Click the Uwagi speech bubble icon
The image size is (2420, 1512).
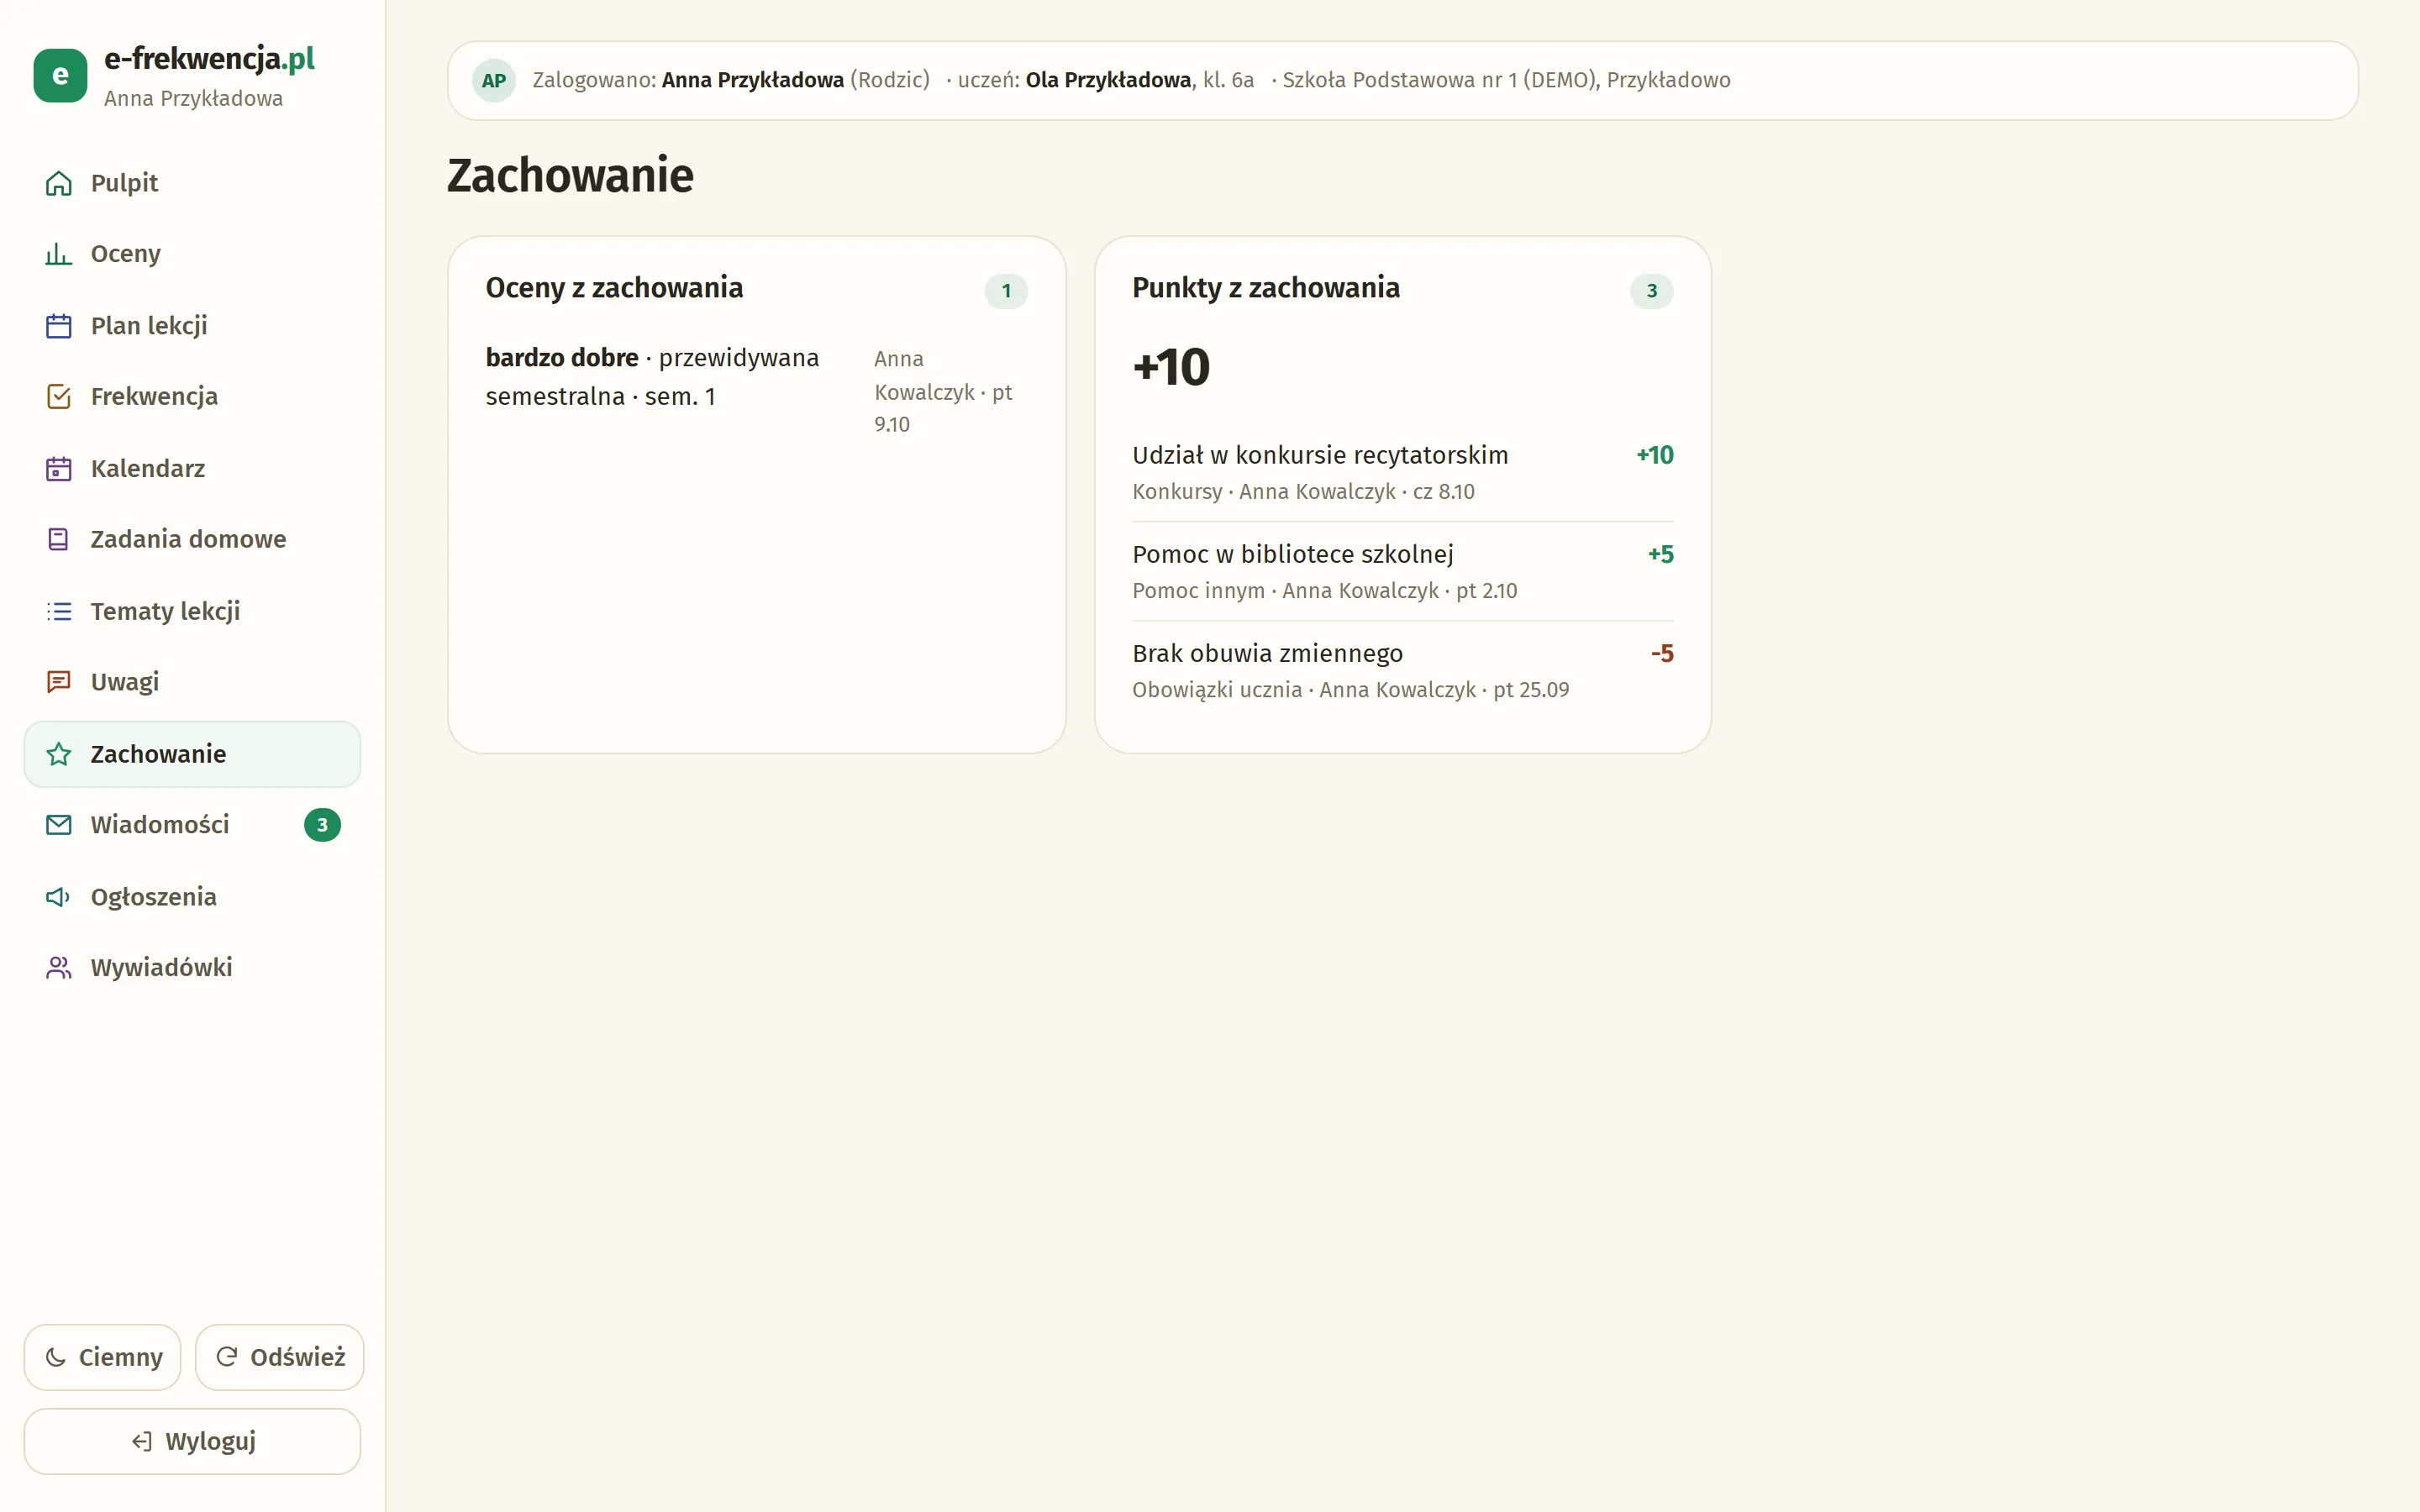pyautogui.click(x=59, y=682)
